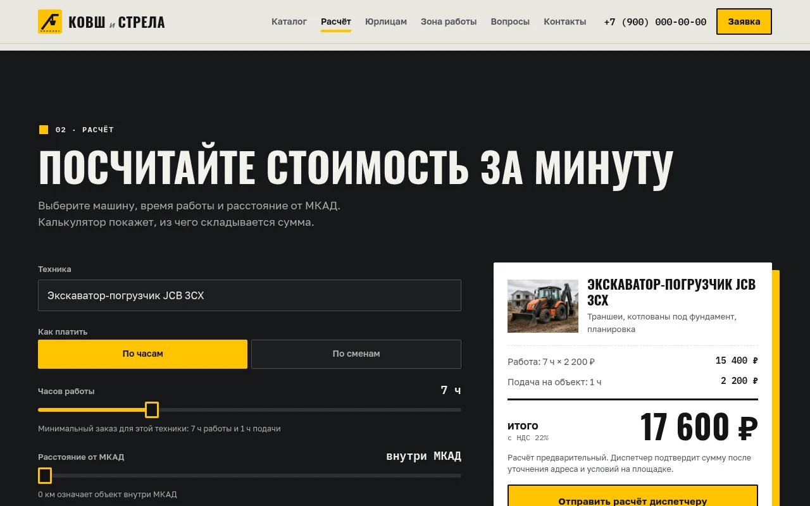Image resolution: width=810 pixels, height=506 pixels.
Task: Click the Работа: 7 ч × 2 200 ₽ line
Action: pos(551,362)
